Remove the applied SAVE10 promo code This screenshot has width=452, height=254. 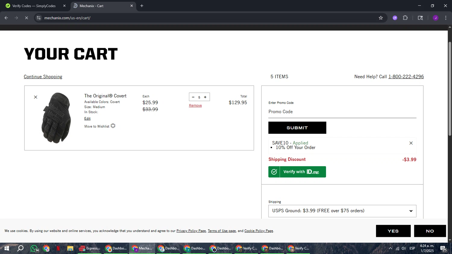pyautogui.click(x=411, y=143)
